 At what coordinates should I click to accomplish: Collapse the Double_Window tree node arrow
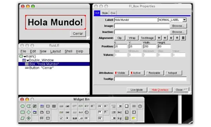tap(28, 60)
